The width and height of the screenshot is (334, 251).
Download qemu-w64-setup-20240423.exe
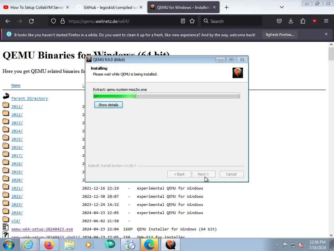coord(42,229)
